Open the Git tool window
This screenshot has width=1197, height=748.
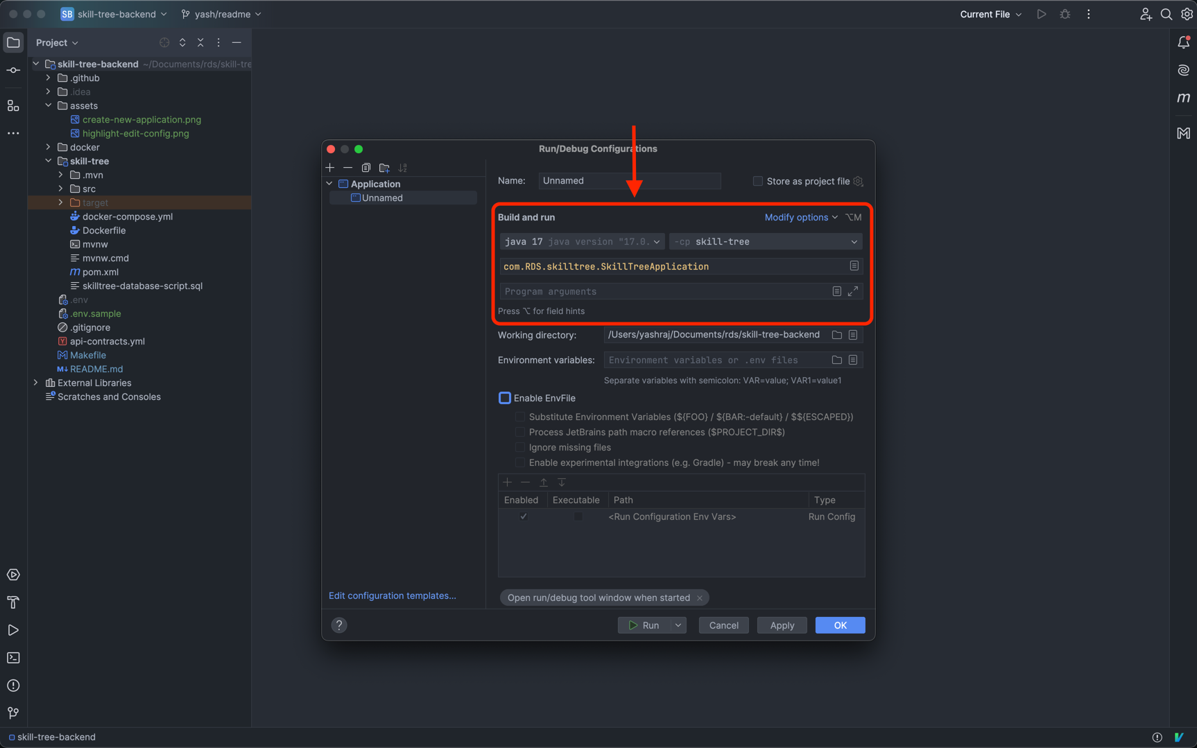click(x=13, y=713)
